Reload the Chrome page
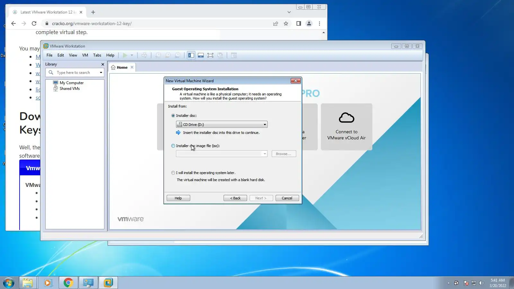 (x=34, y=23)
